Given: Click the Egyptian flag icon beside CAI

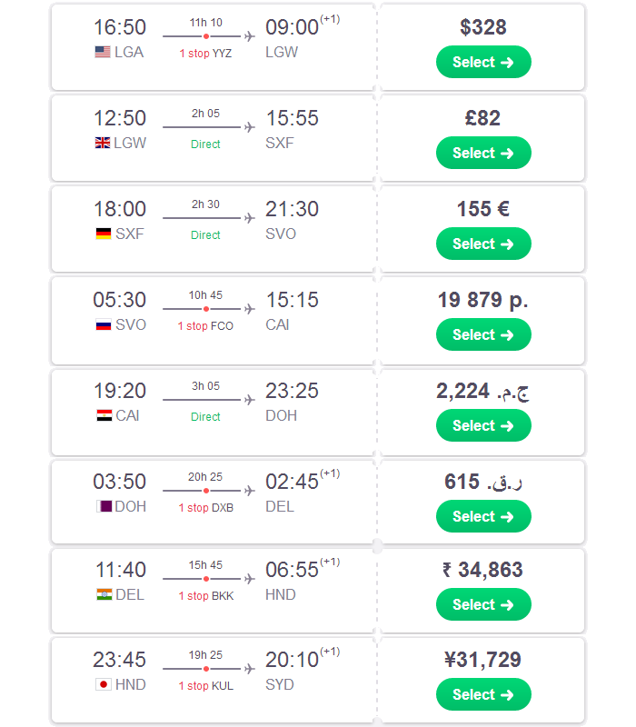Looking at the screenshot, I should [x=104, y=415].
